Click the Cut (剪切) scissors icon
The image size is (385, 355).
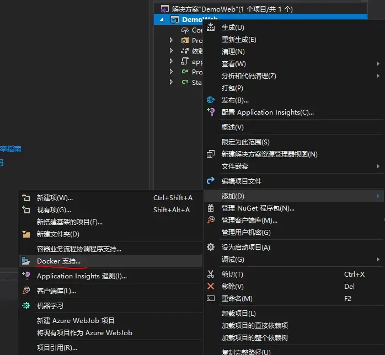pos(211,274)
